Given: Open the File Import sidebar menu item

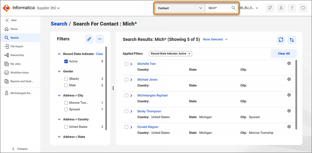Looking at the screenshot, I should (x=20, y=47).
